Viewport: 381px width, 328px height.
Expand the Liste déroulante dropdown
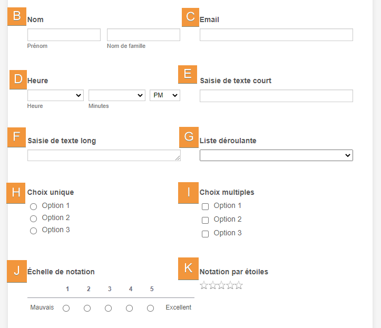276,155
